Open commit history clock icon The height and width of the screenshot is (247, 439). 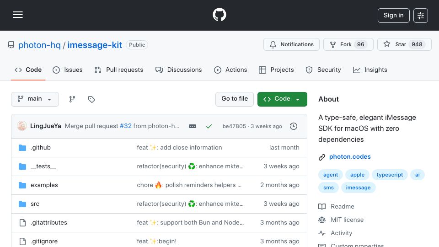(294, 126)
